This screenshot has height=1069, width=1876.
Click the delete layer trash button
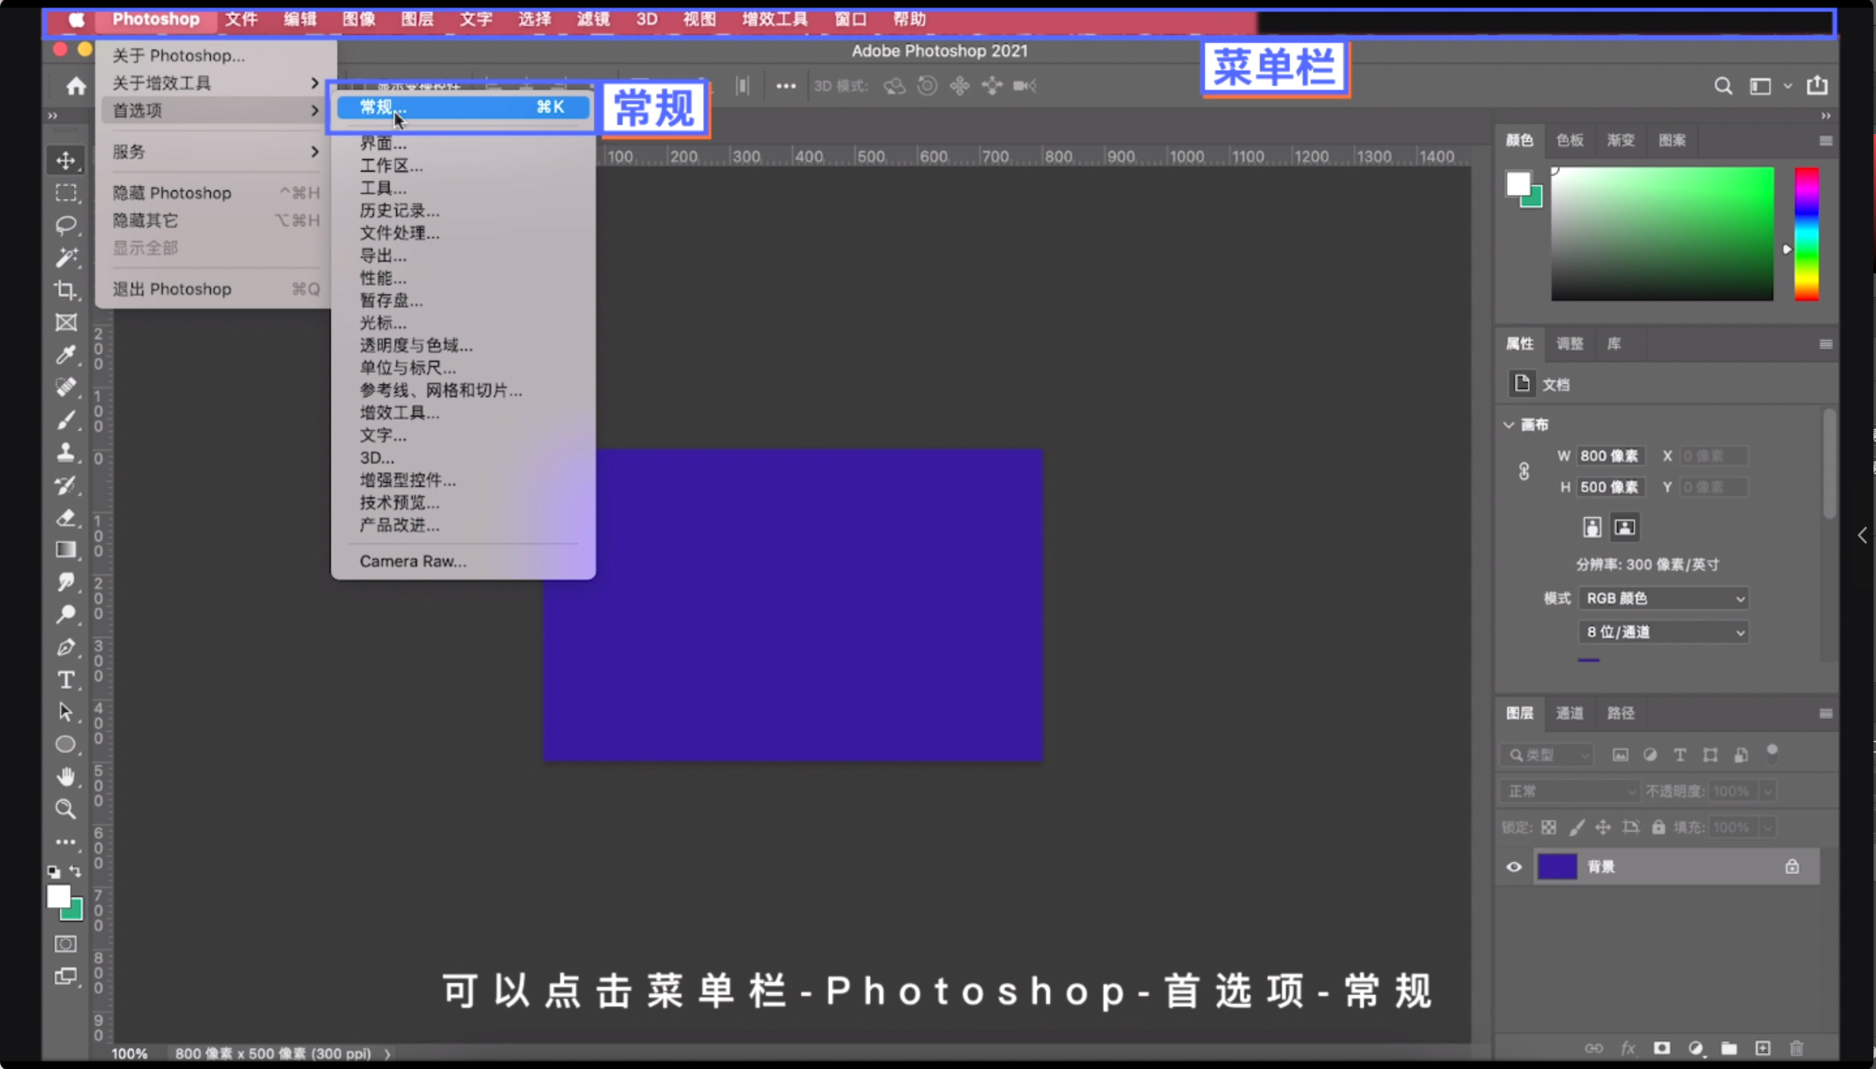(1797, 1048)
